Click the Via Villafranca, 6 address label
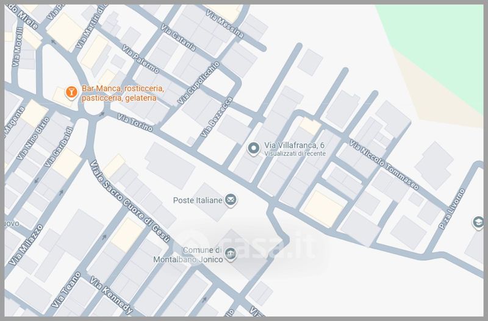The height and width of the screenshot is (321, 488). (x=294, y=146)
